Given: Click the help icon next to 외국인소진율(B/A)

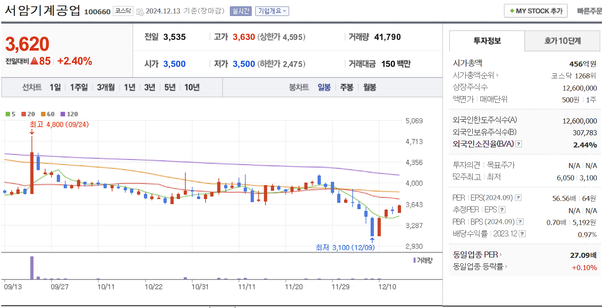Looking at the screenshot, I should [x=519, y=144].
